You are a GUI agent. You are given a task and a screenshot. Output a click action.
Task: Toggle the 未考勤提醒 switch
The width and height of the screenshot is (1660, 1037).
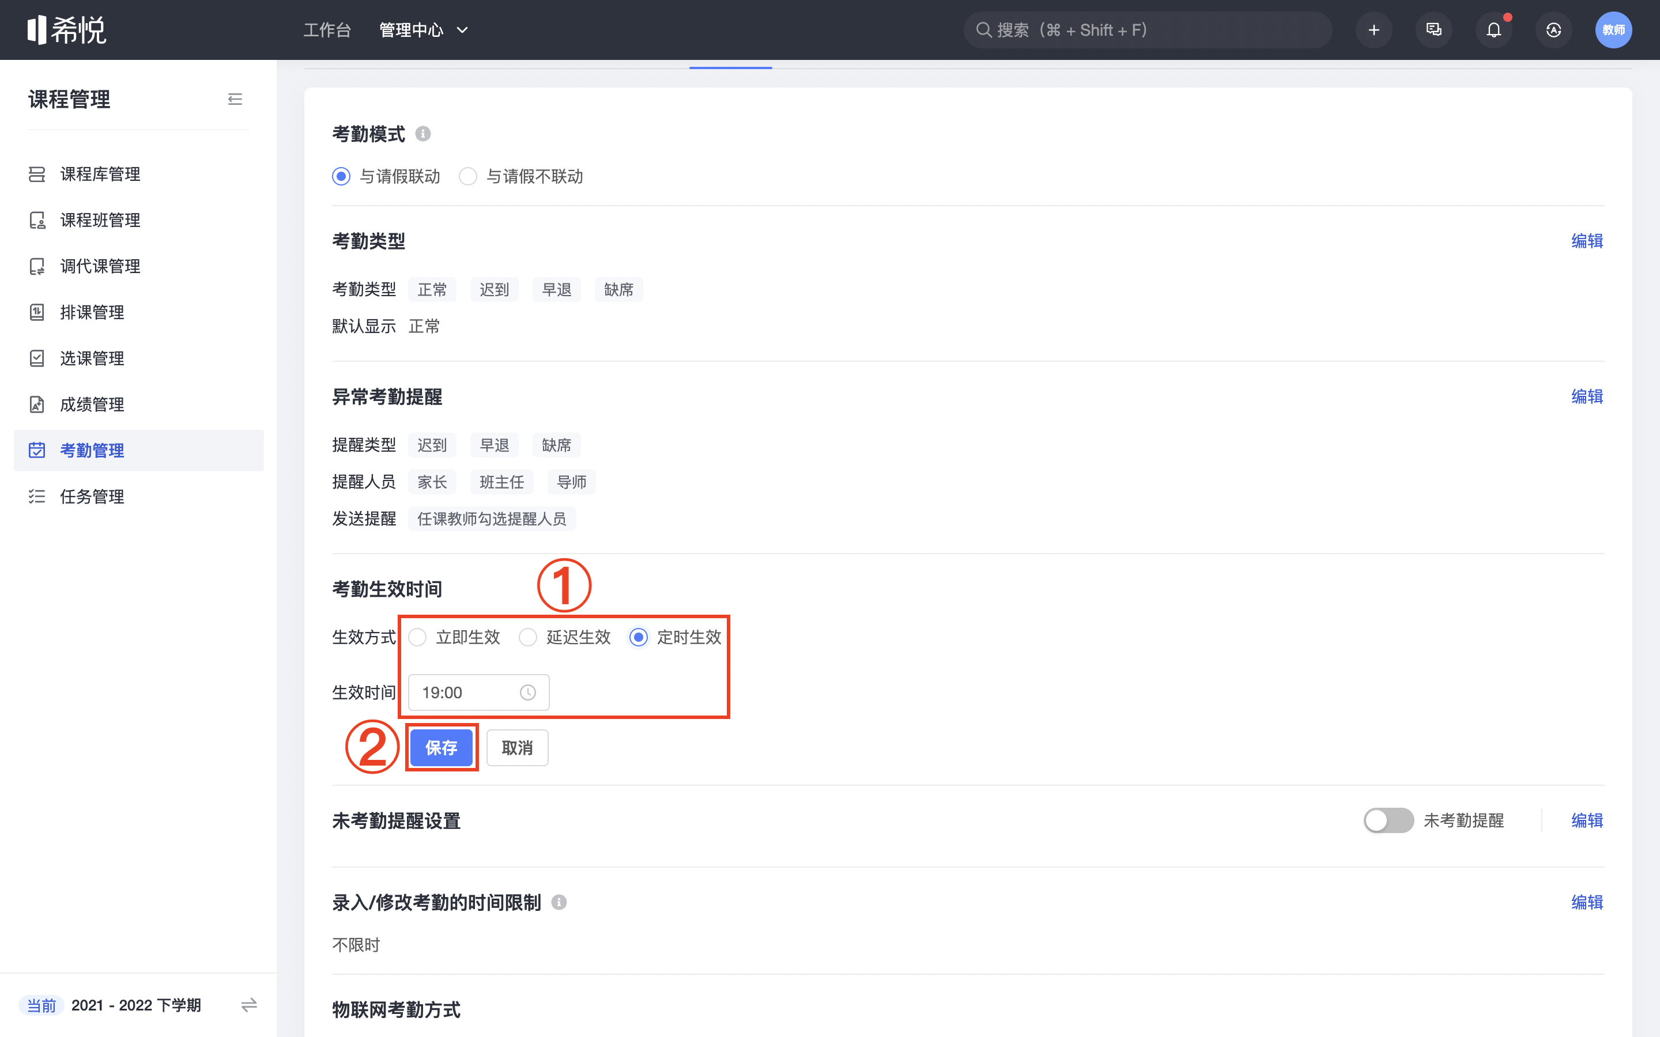pyautogui.click(x=1389, y=820)
